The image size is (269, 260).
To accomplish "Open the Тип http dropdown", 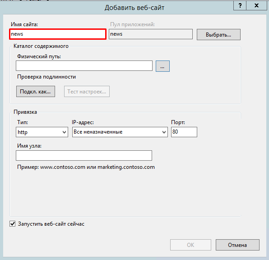I will click(x=42, y=132).
